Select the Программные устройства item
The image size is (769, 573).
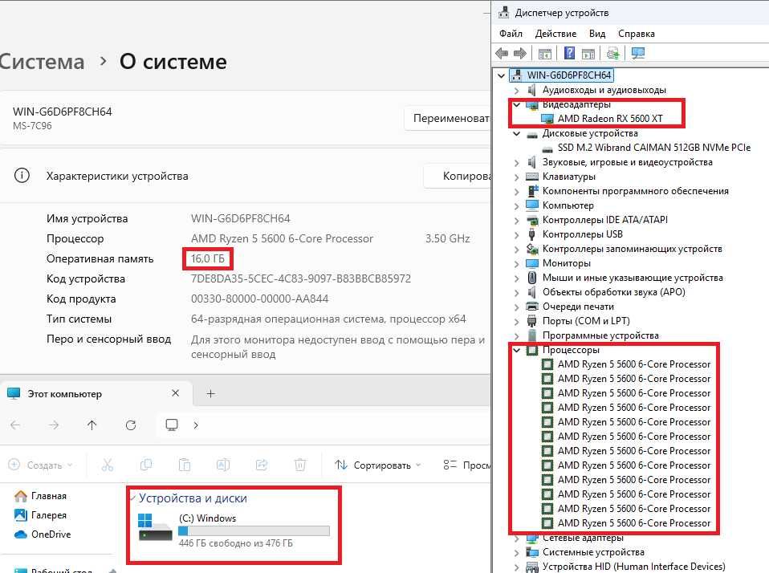click(600, 335)
